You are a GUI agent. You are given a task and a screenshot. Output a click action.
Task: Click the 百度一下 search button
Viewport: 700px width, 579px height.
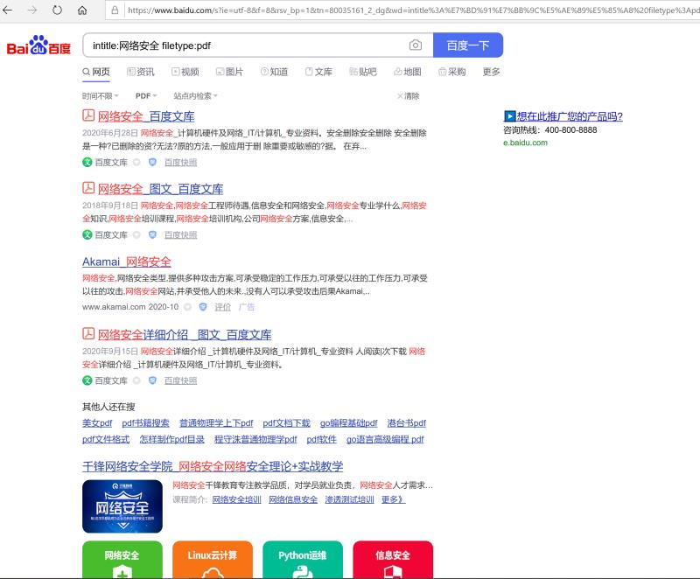pos(468,45)
